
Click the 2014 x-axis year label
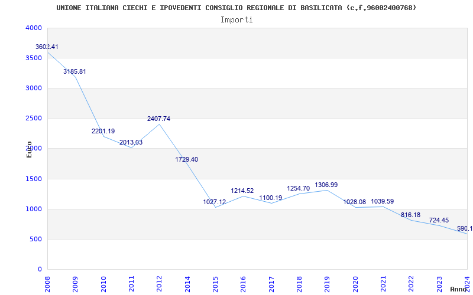point(187,284)
